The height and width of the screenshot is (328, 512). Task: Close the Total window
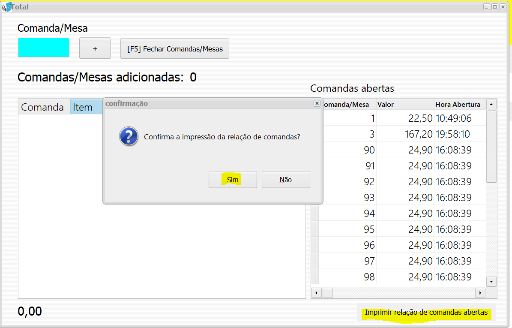pos(503,7)
